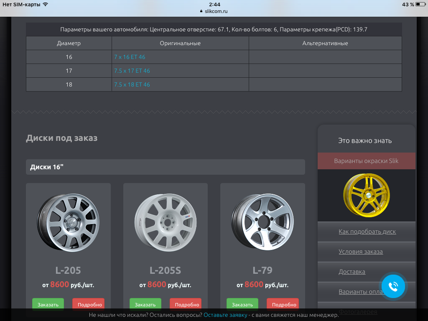Open the L-205 wheel image

coord(68,222)
